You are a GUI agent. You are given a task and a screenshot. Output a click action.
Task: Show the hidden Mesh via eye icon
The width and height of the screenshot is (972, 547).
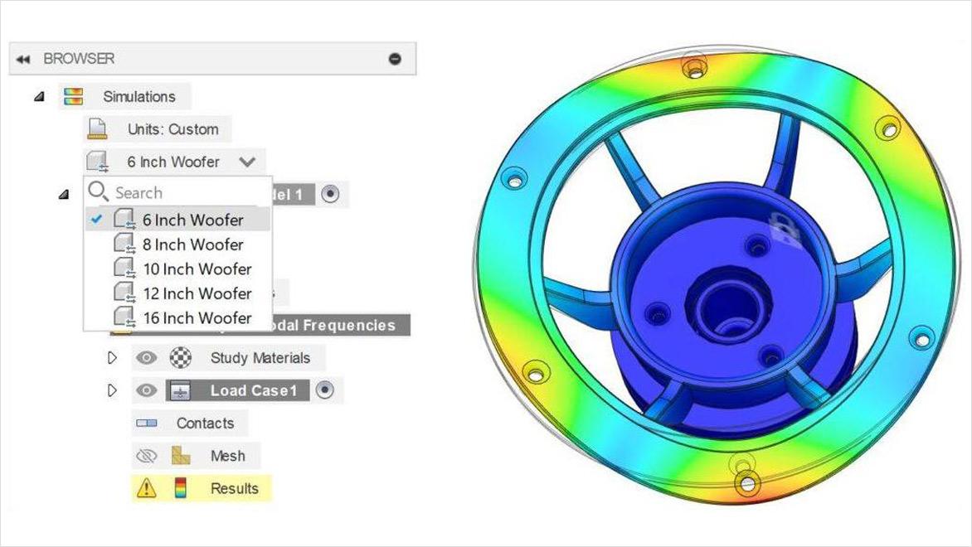pyautogui.click(x=146, y=456)
